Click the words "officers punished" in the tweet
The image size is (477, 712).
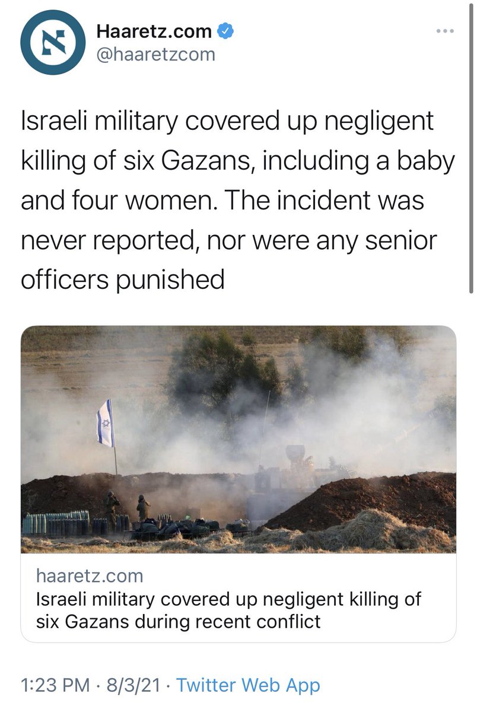tap(123, 278)
